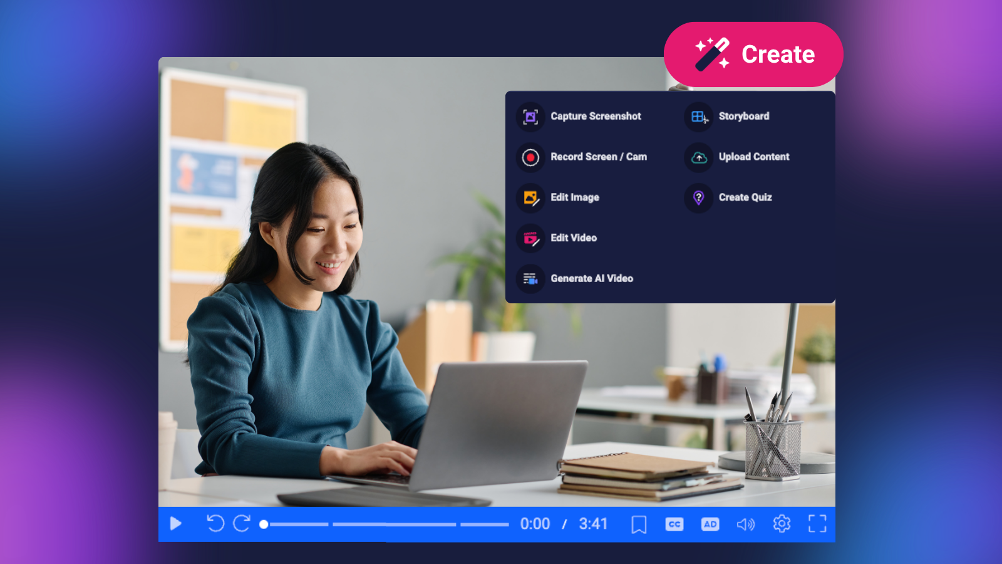The width and height of the screenshot is (1002, 564).
Task: Click the 0:00 current time
Action: 535,524
